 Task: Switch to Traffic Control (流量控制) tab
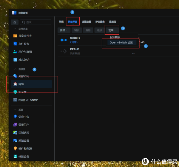click(86, 21)
